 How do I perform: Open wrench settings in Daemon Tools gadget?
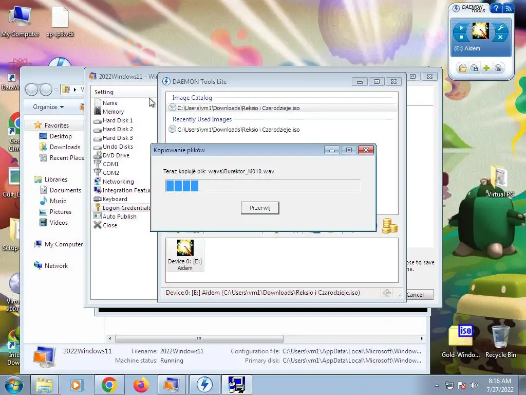point(500,28)
